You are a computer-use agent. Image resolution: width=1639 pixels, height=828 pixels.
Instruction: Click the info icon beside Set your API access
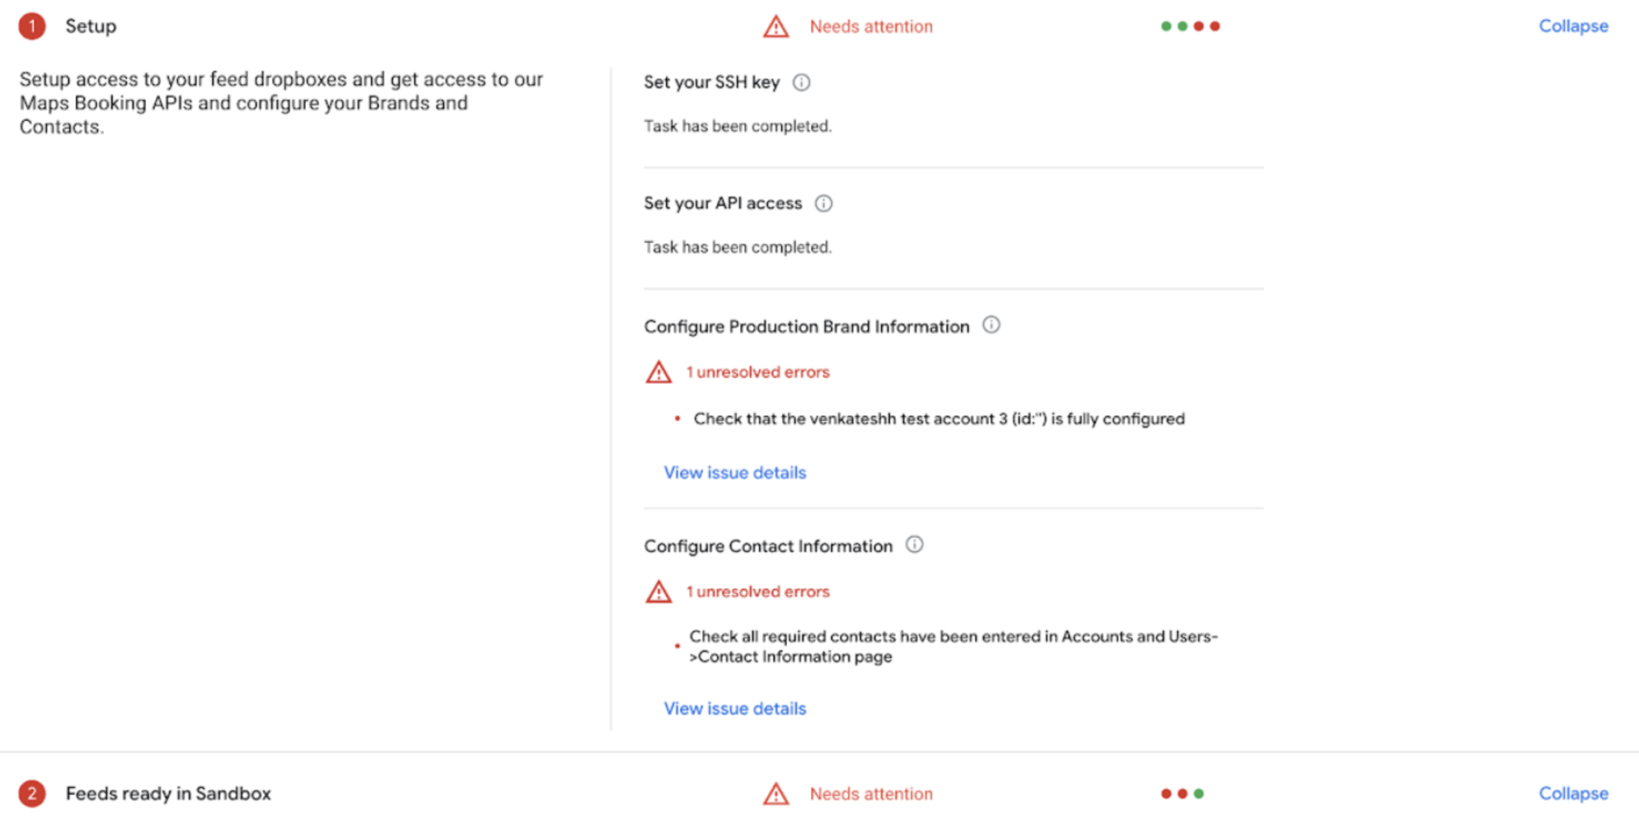click(823, 203)
